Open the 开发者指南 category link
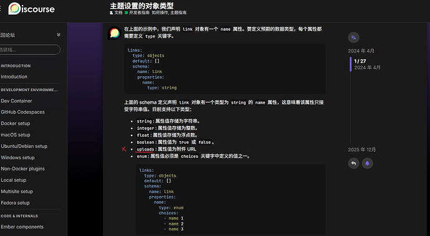Viewport: 430px width, 236px height. [137, 12]
